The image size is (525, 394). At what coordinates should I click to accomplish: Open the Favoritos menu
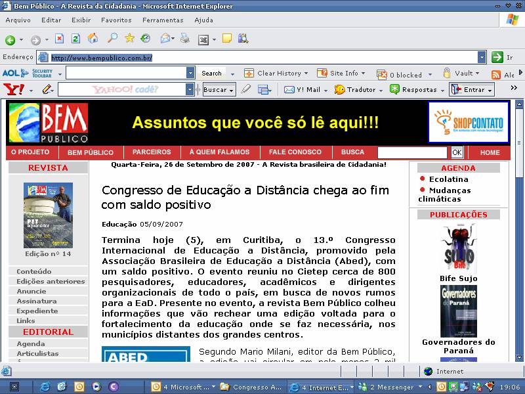tap(115, 20)
